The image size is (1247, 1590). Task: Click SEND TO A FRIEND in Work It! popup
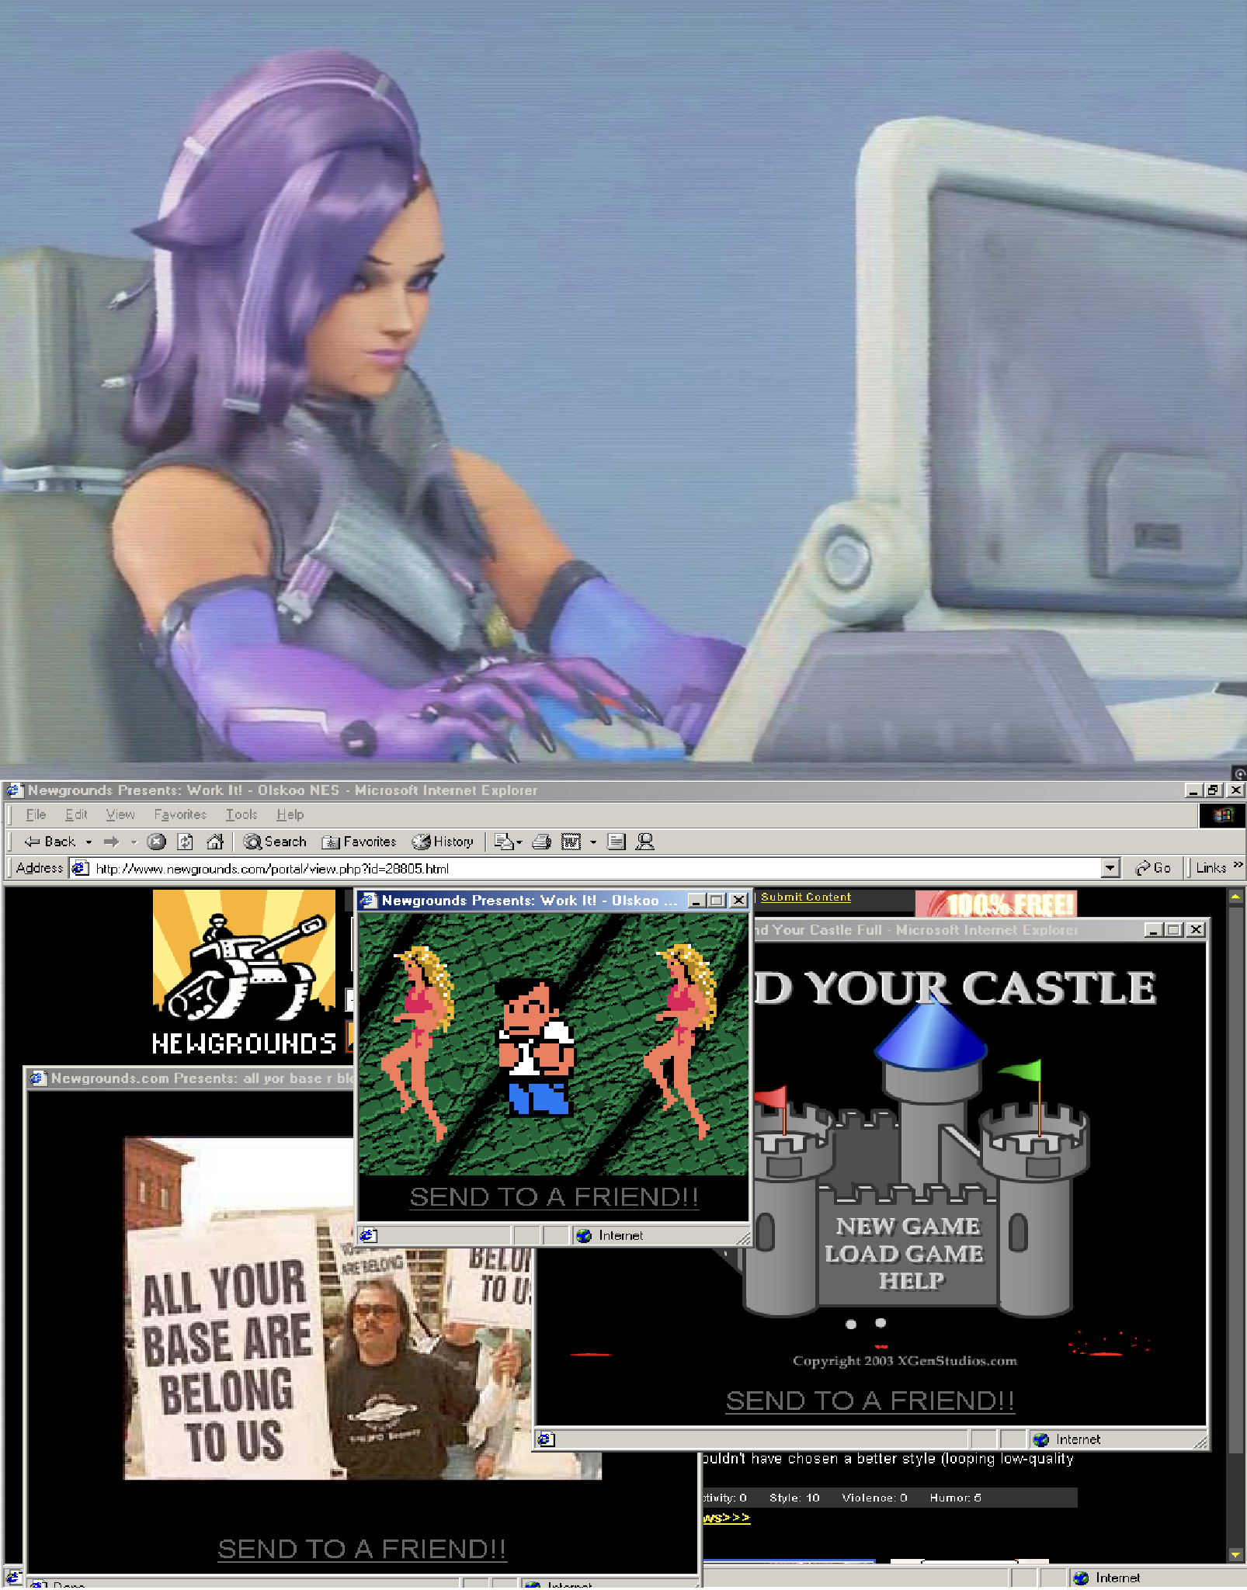coord(554,1197)
